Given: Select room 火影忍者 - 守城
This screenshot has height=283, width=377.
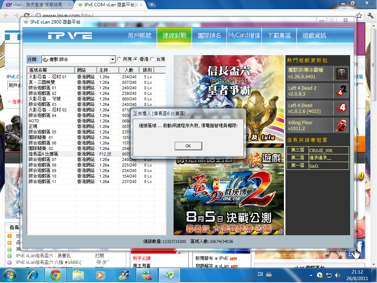Looking at the screenshot, I should pyautogui.click(x=96, y=99).
